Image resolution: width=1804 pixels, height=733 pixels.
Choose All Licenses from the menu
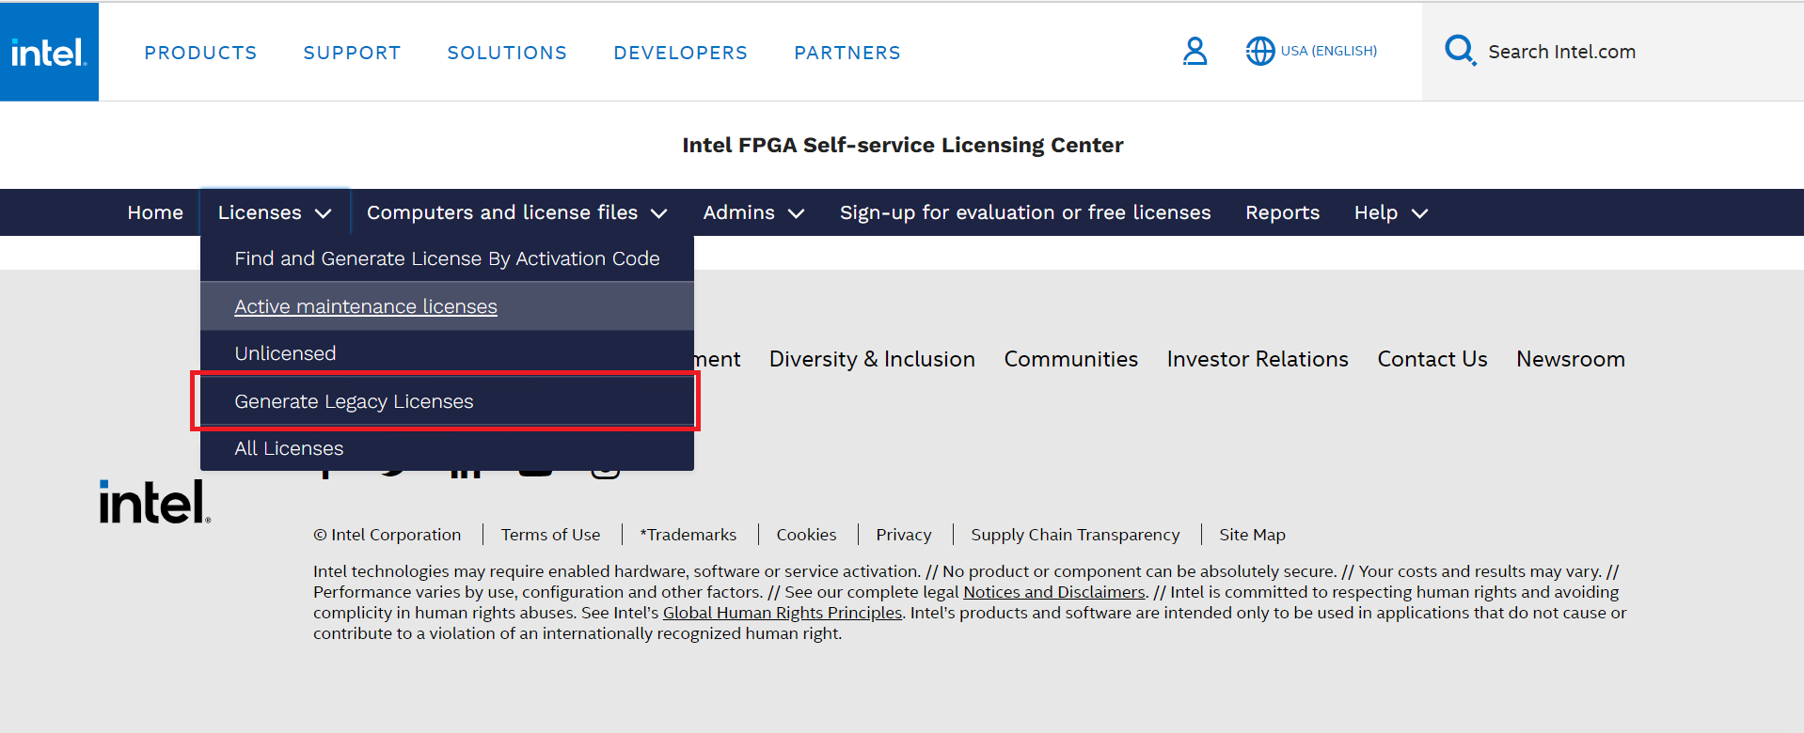[289, 448]
